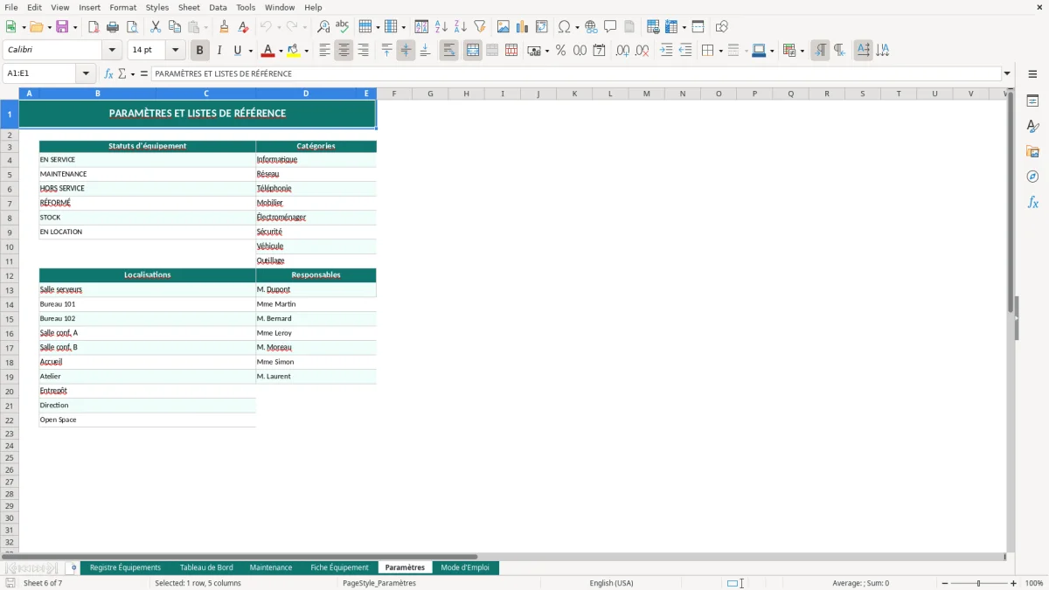Click the Clone Formatting brush icon
The height and width of the screenshot is (590, 1049).
pos(224,27)
